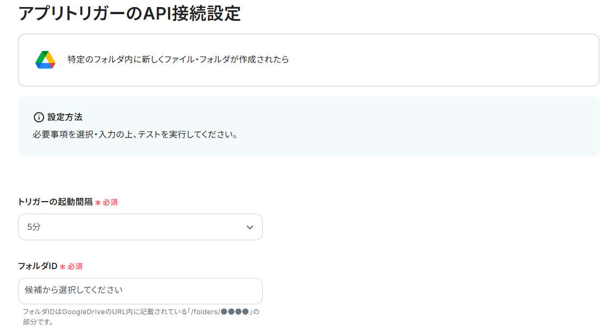
Task: Expand the chevron arrow in the 5分 dropdown
Action: click(250, 227)
